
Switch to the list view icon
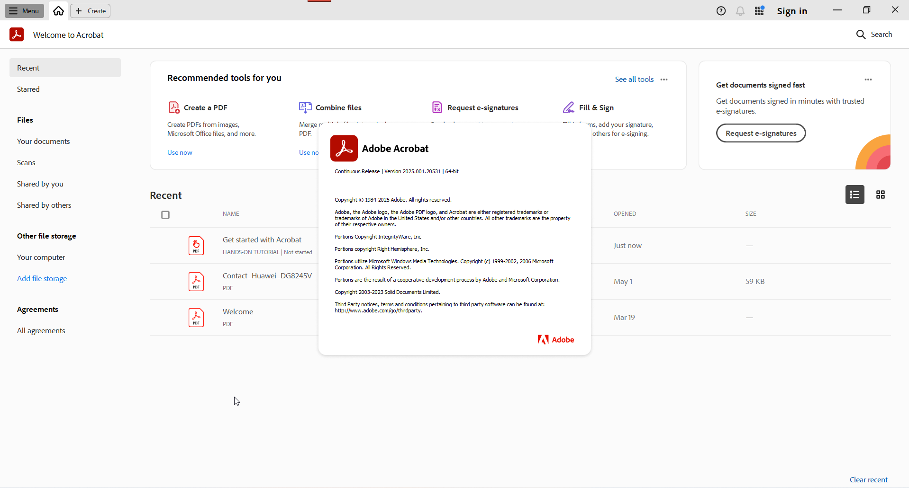[854, 195]
